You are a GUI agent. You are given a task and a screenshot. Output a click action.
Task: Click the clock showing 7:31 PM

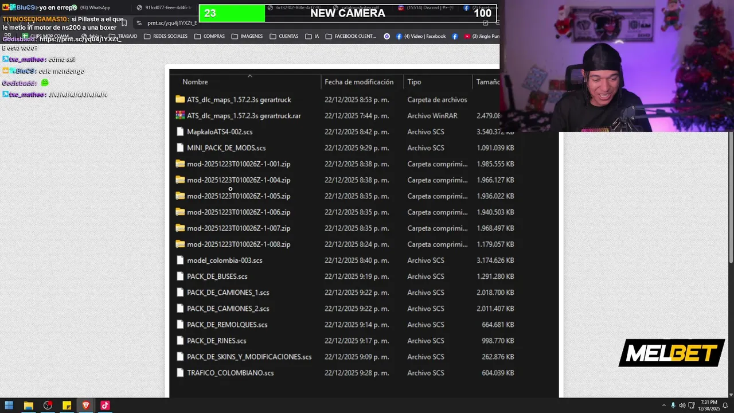coord(709,403)
